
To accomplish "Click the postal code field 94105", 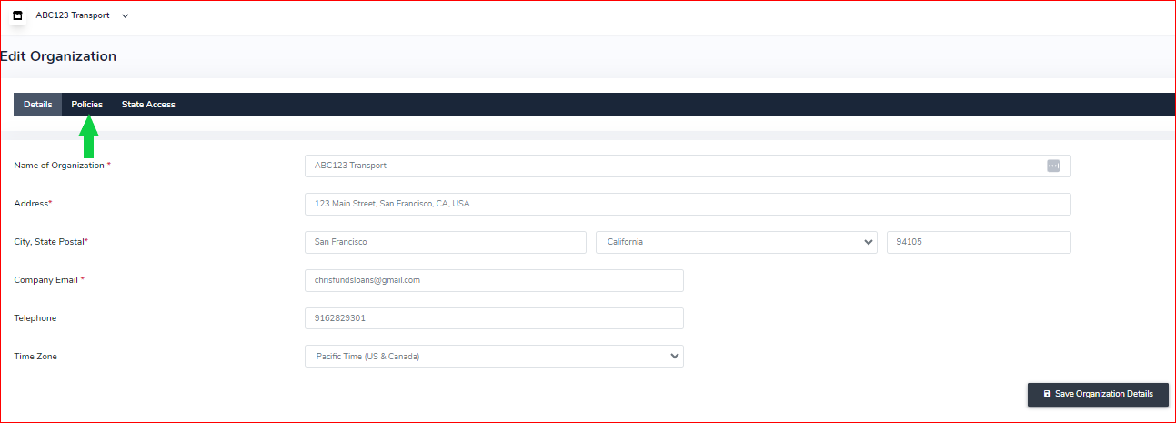I will (x=979, y=242).
